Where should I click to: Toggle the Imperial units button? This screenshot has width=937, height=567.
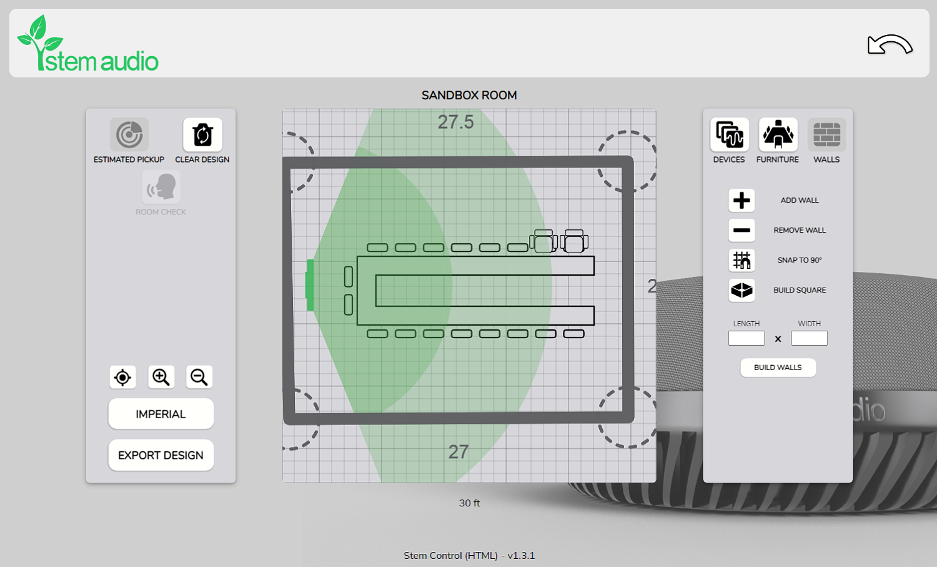pos(161,414)
